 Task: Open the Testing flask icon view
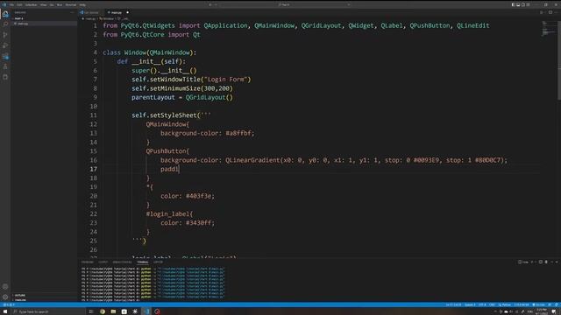[5, 66]
